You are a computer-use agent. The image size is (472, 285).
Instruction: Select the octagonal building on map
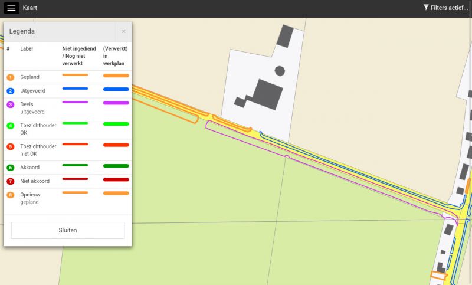coord(280,71)
